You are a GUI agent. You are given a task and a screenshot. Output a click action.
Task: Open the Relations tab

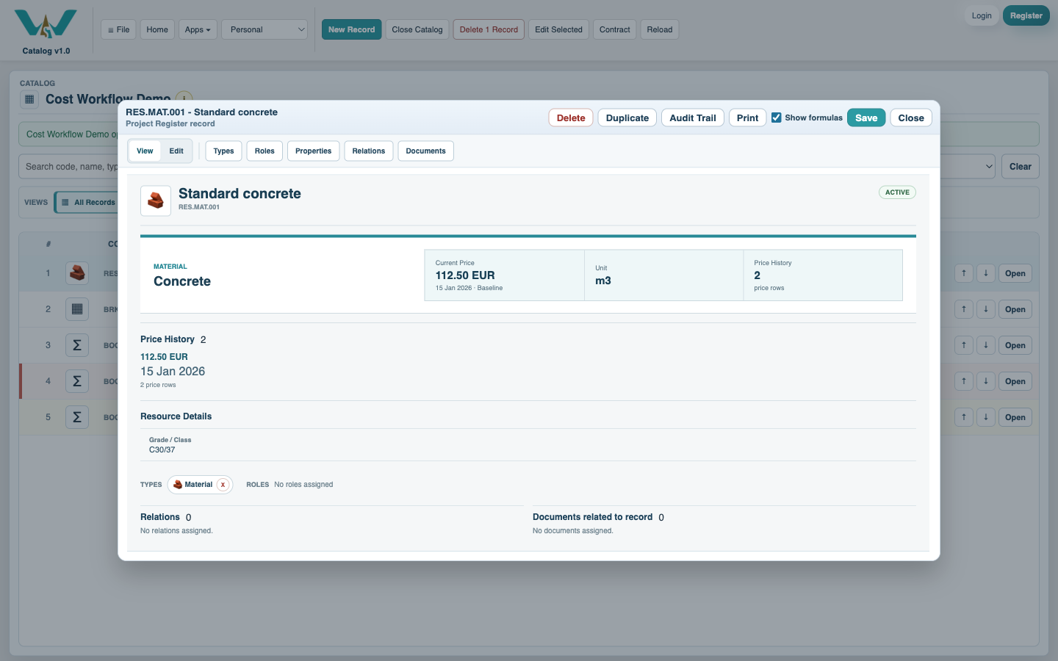(369, 151)
